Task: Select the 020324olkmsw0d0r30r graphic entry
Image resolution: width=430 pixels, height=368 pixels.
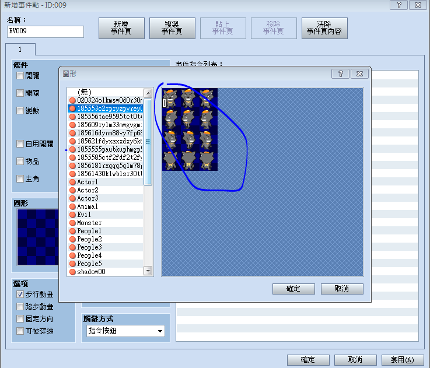Action: 105,100
